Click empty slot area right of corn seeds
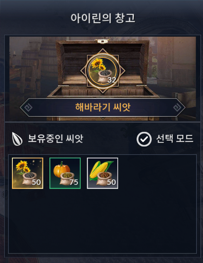Viewport: 203px width, 263px height. [x=158, y=173]
